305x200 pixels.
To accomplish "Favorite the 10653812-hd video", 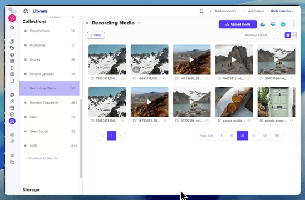I will pos(249,78).
